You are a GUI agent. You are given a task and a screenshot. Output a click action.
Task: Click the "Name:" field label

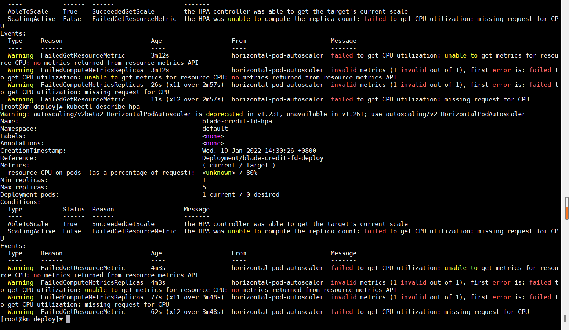(x=10, y=121)
